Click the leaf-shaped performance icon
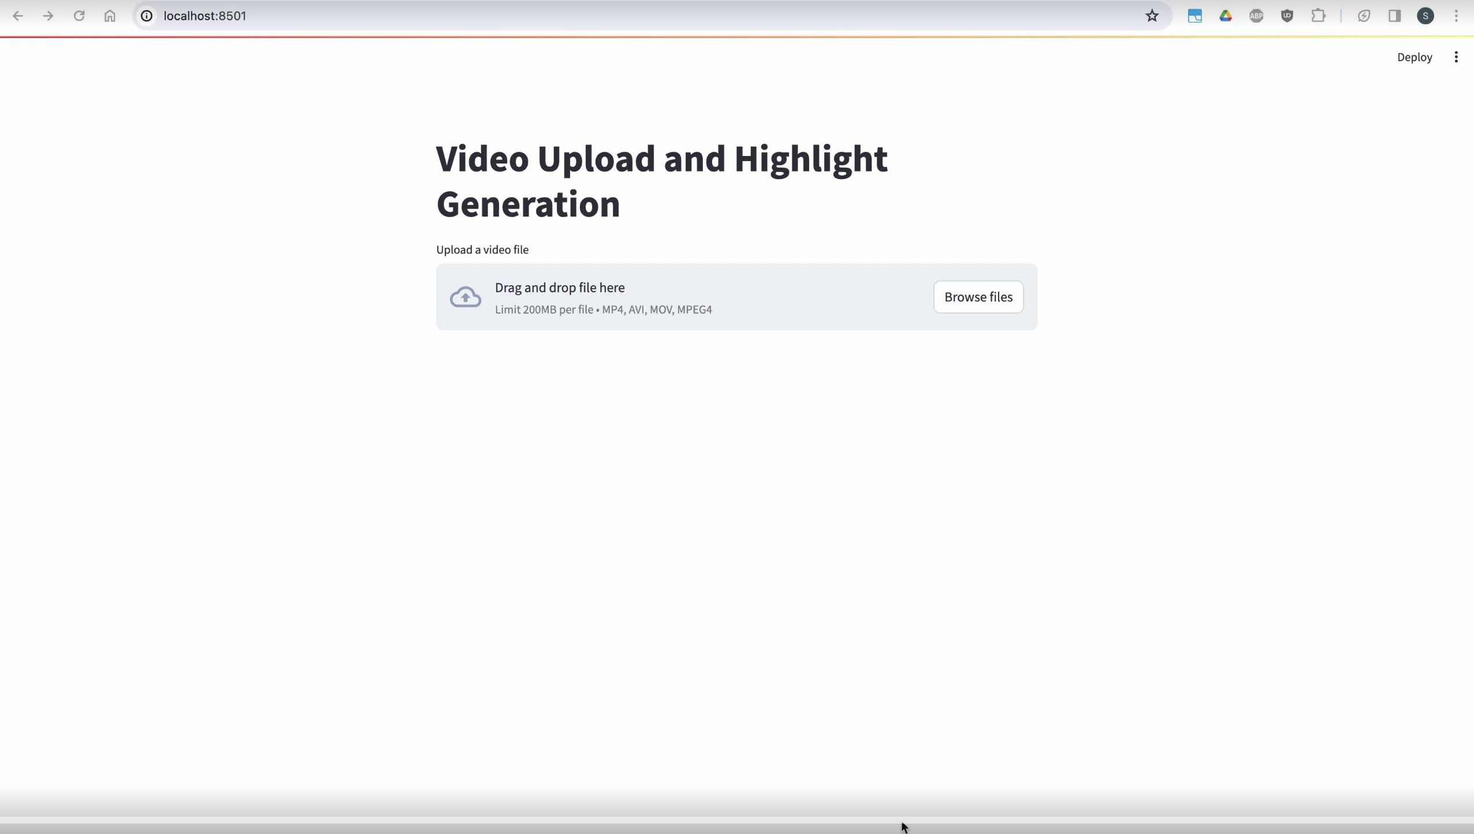1474x834 pixels. tap(1364, 16)
